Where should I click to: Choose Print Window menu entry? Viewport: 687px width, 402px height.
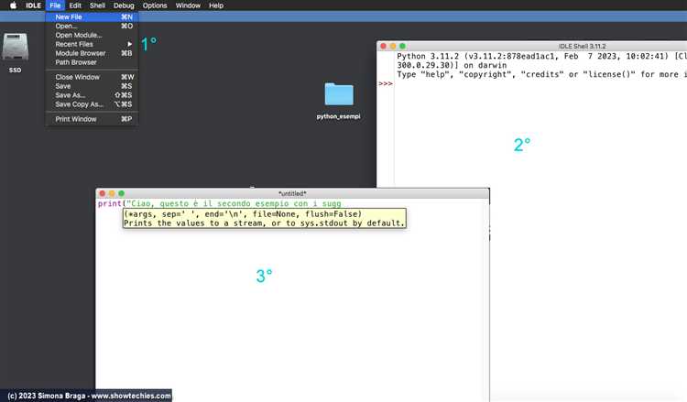click(92, 119)
